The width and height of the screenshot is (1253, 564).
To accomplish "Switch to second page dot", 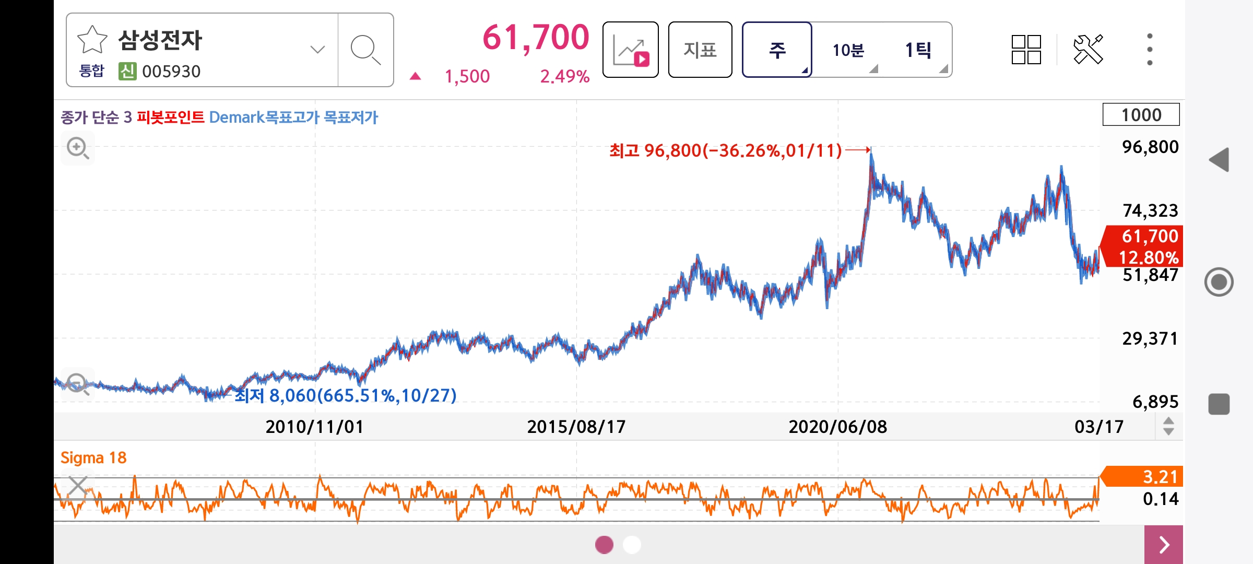I will 632,545.
